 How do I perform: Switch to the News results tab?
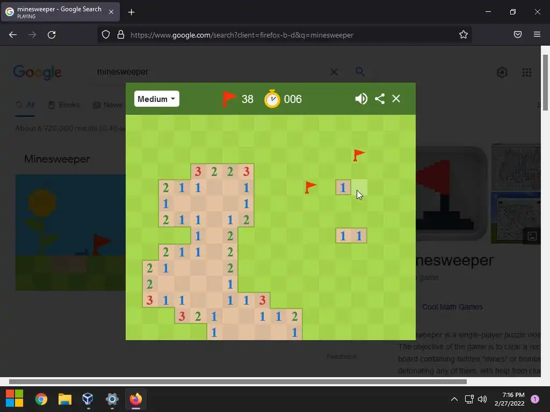pos(107,105)
